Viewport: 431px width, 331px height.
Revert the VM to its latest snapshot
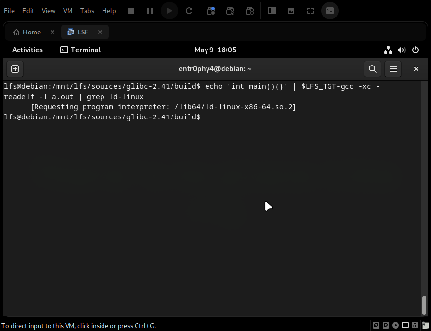[x=230, y=10]
